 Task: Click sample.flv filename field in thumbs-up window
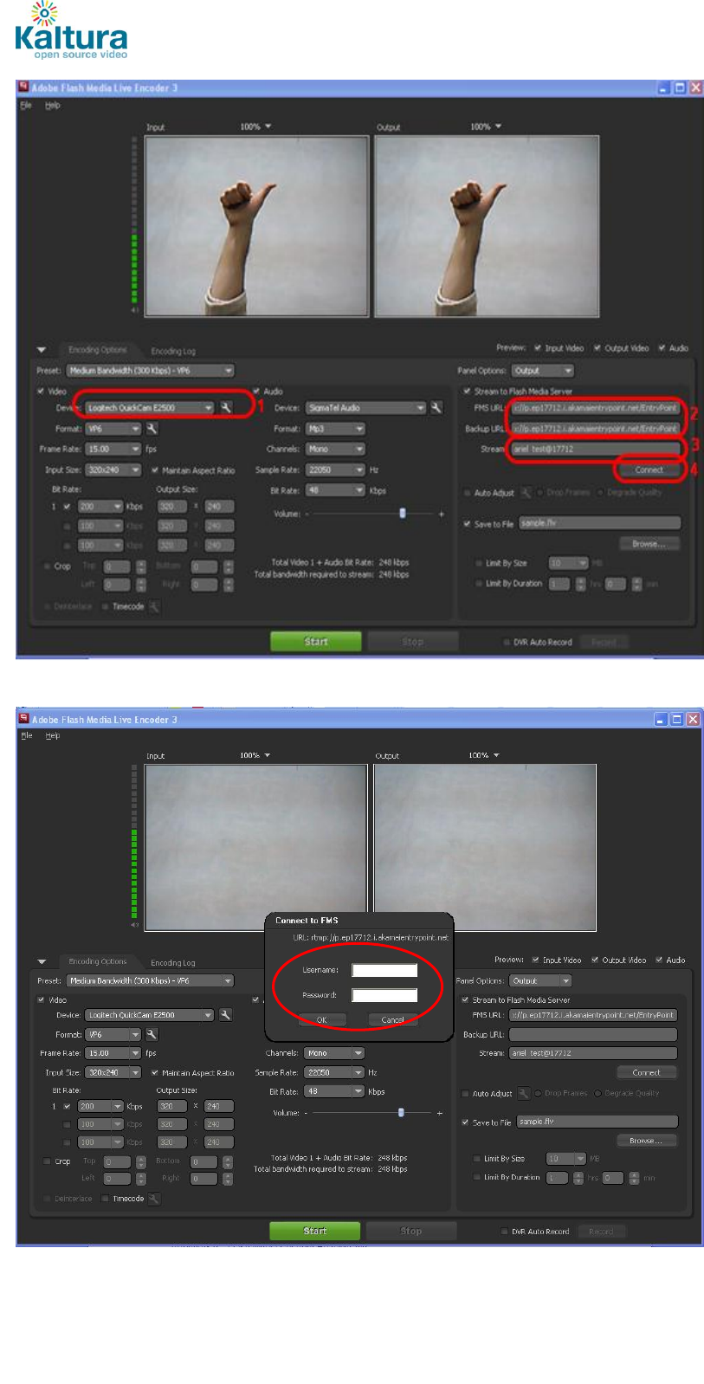coord(599,523)
